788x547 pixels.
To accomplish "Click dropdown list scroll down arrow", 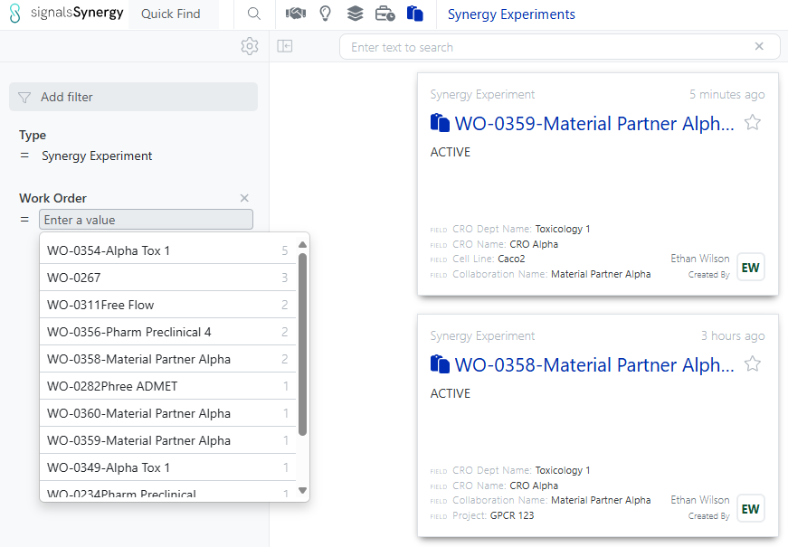I will point(302,490).
